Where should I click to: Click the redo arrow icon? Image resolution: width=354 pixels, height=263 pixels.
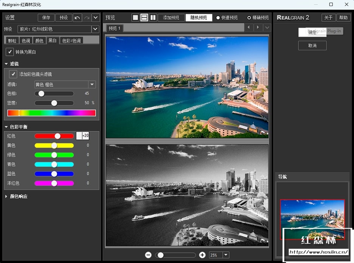click(87, 18)
